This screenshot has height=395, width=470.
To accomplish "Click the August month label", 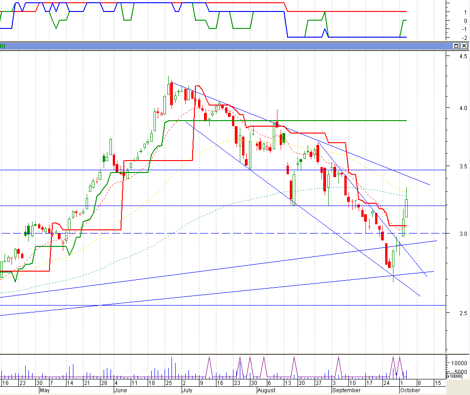I will [266, 390].
